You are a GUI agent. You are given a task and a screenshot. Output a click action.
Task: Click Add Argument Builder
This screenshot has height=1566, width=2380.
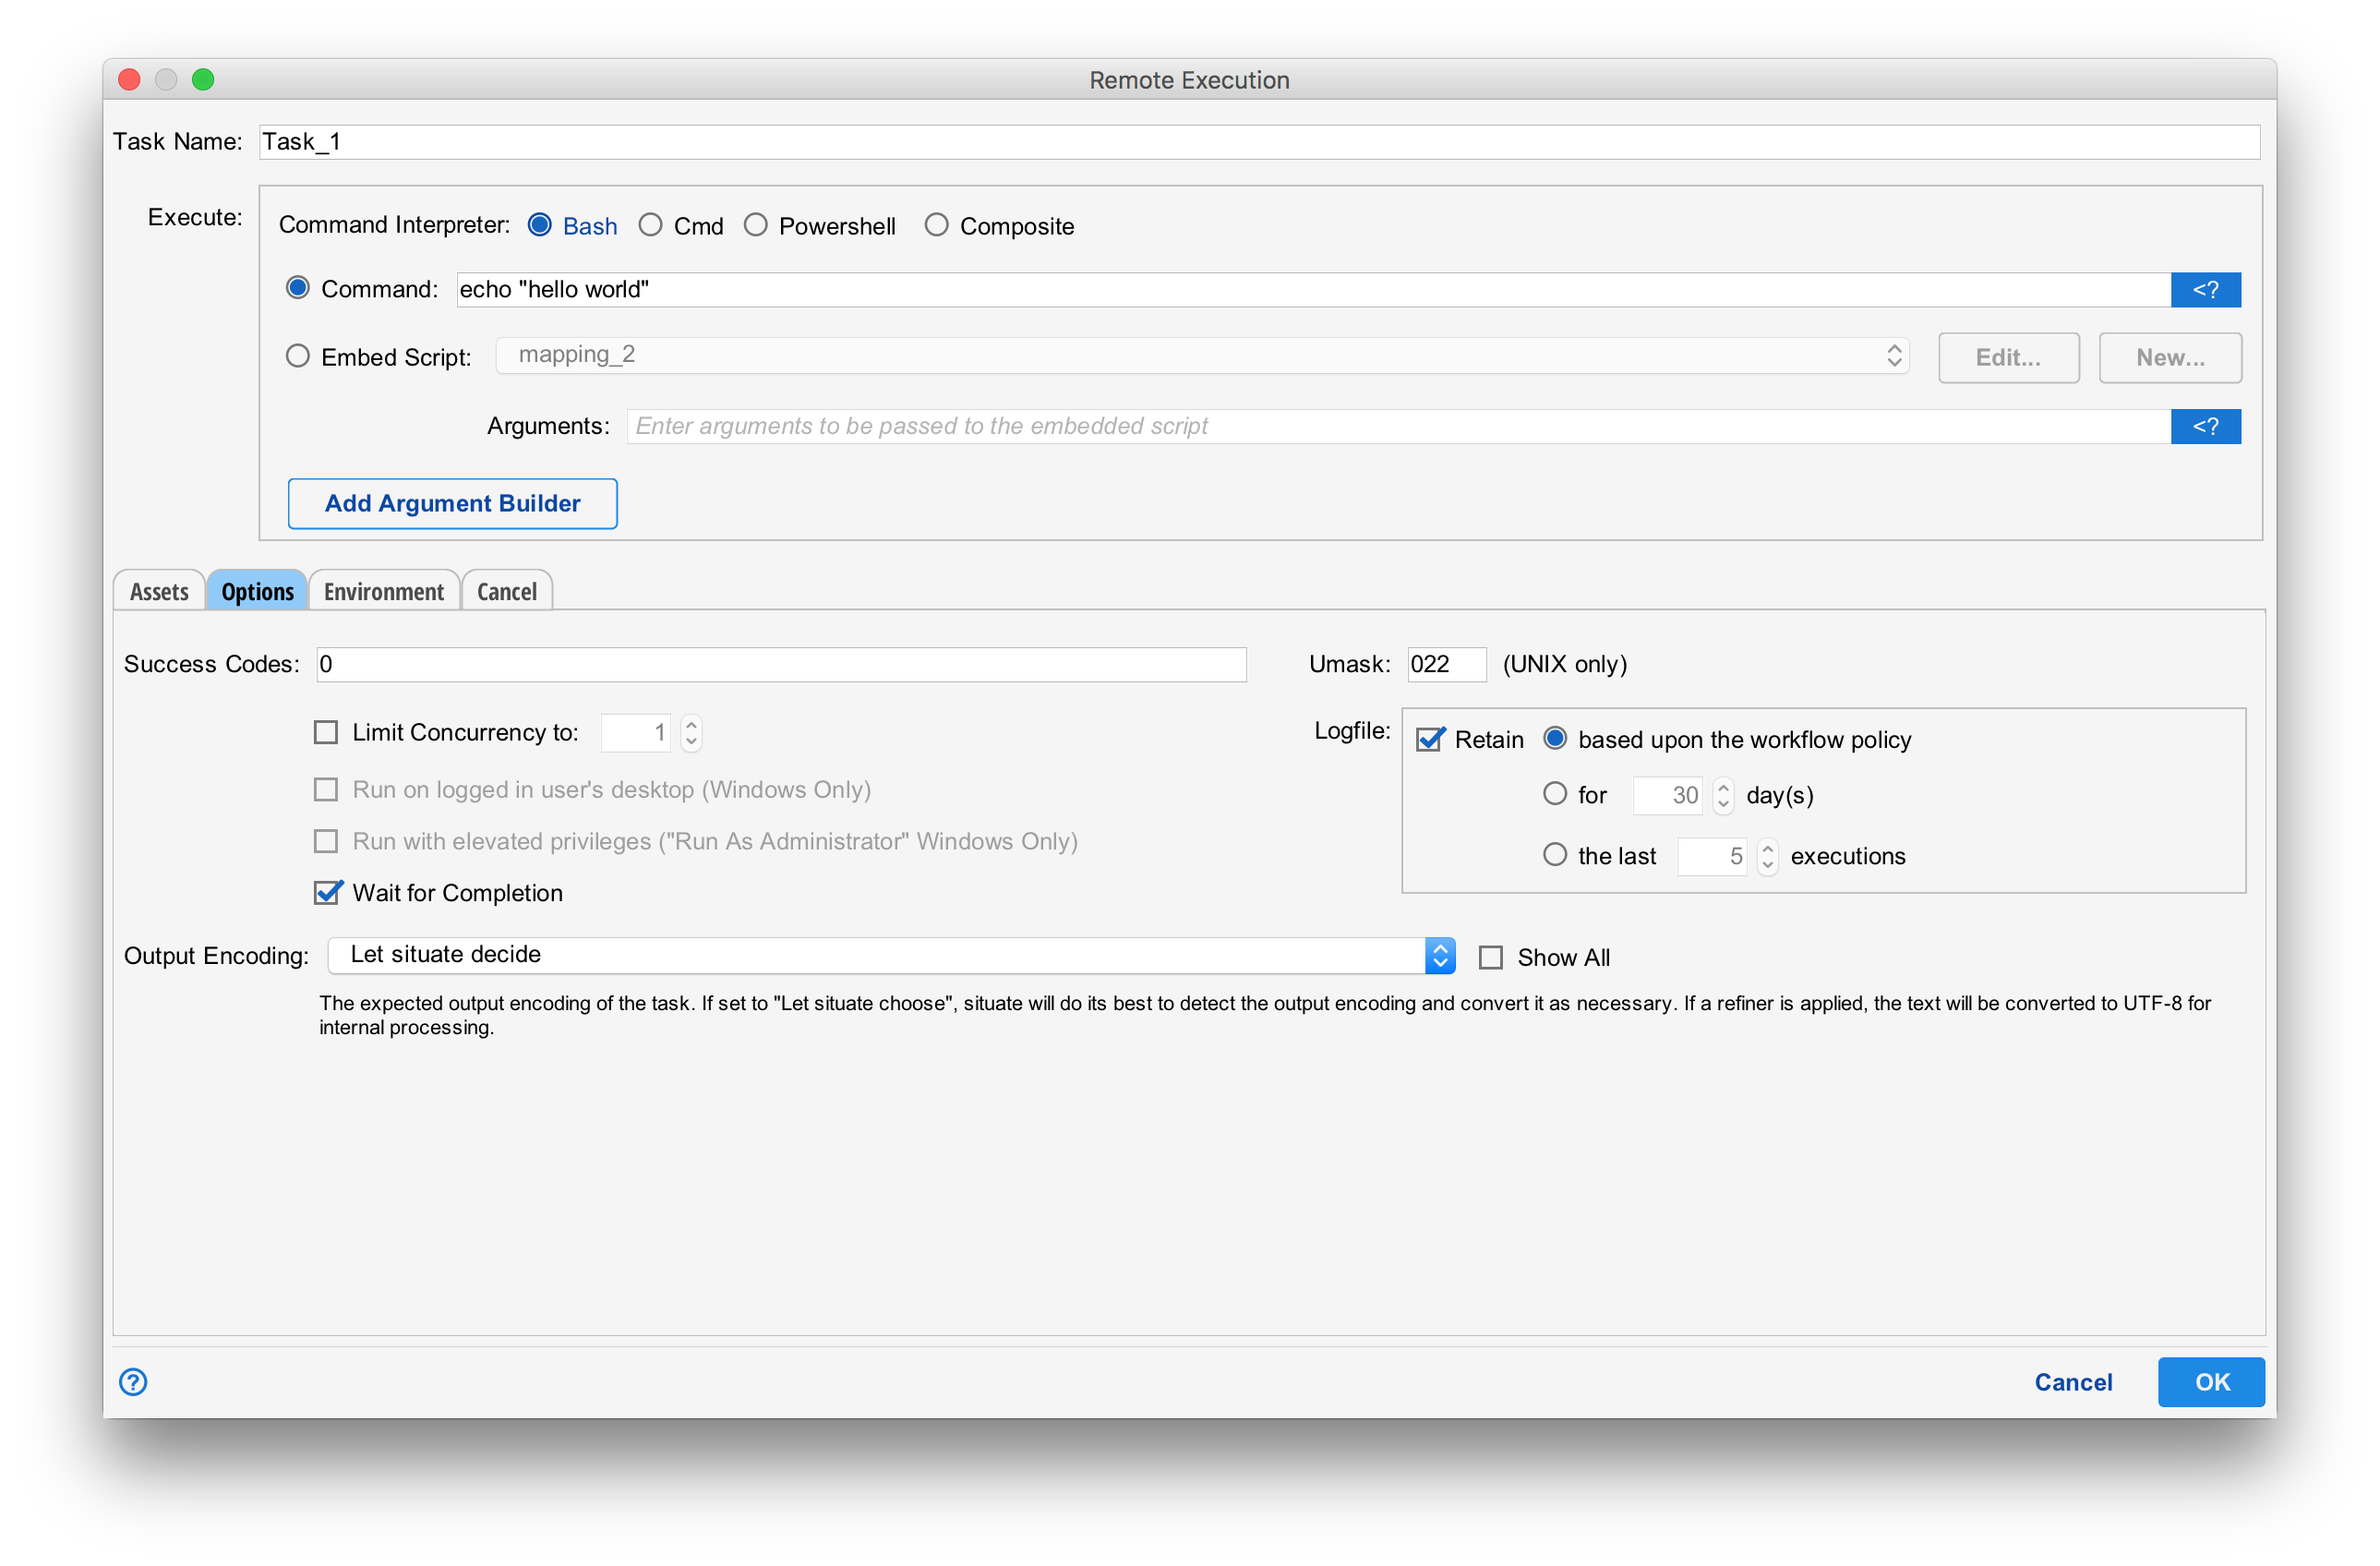click(x=452, y=503)
